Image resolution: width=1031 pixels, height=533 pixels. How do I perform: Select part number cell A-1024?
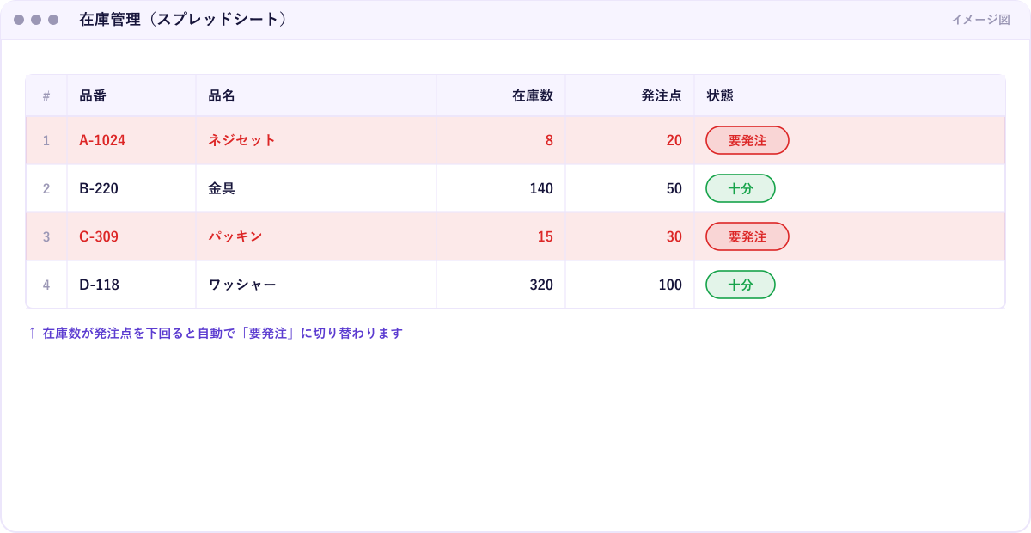pyautogui.click(x=131, y=140)
